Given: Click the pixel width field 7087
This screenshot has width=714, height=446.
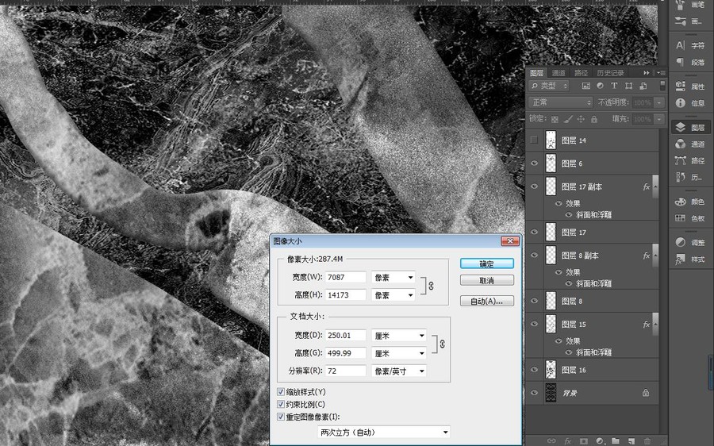Looking at the screenshot, I should click(346, 277).
